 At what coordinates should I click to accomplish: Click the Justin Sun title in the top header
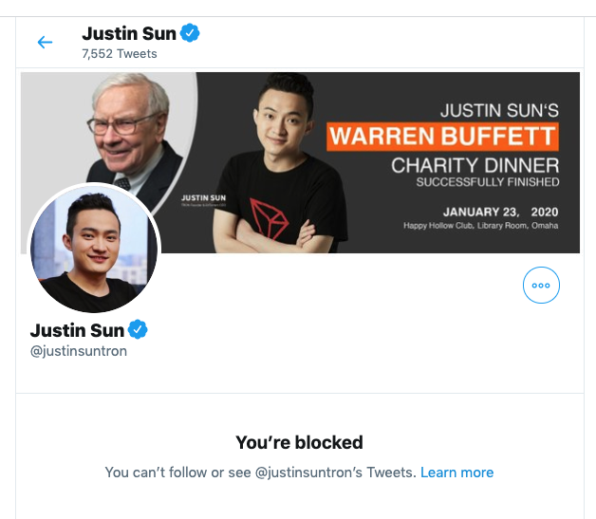click(x=129, y=33)
